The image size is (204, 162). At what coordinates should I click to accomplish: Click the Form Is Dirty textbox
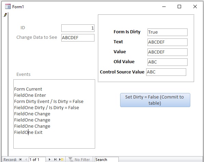[x=167, y=32]
